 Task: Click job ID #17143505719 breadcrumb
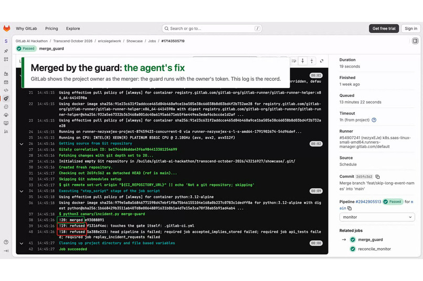tap(173, 41)
